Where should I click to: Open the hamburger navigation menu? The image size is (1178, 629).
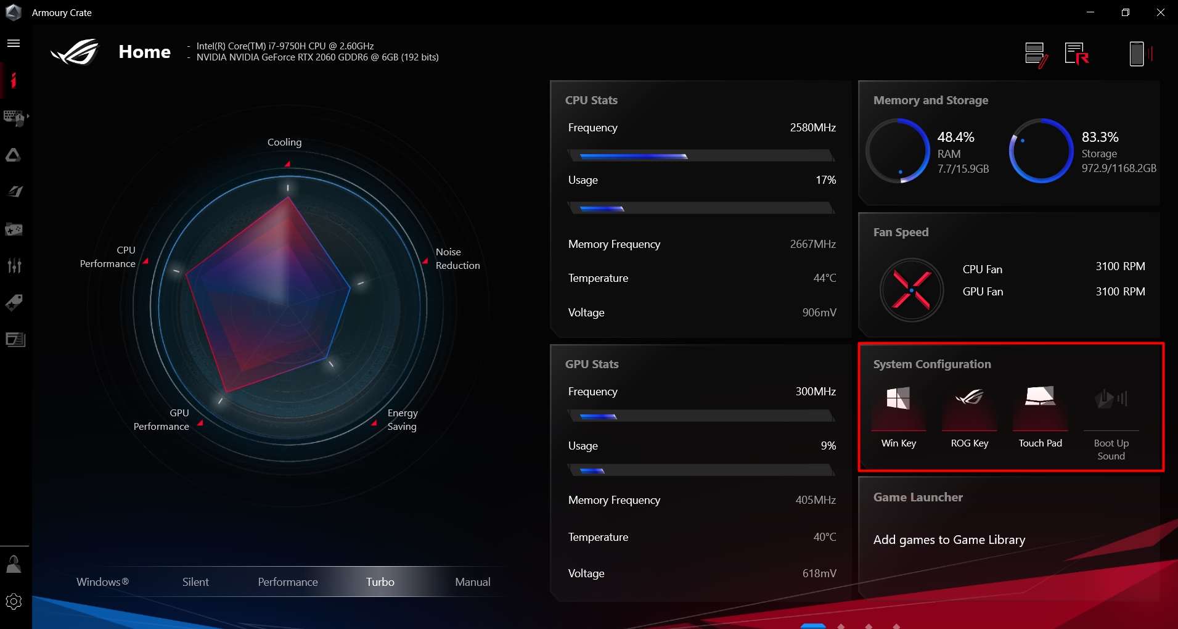[x=14, y=43]
